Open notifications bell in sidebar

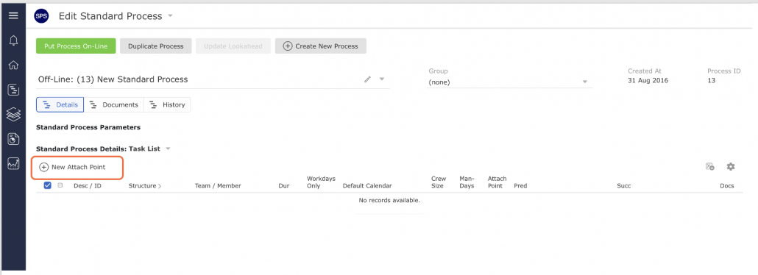13,40
